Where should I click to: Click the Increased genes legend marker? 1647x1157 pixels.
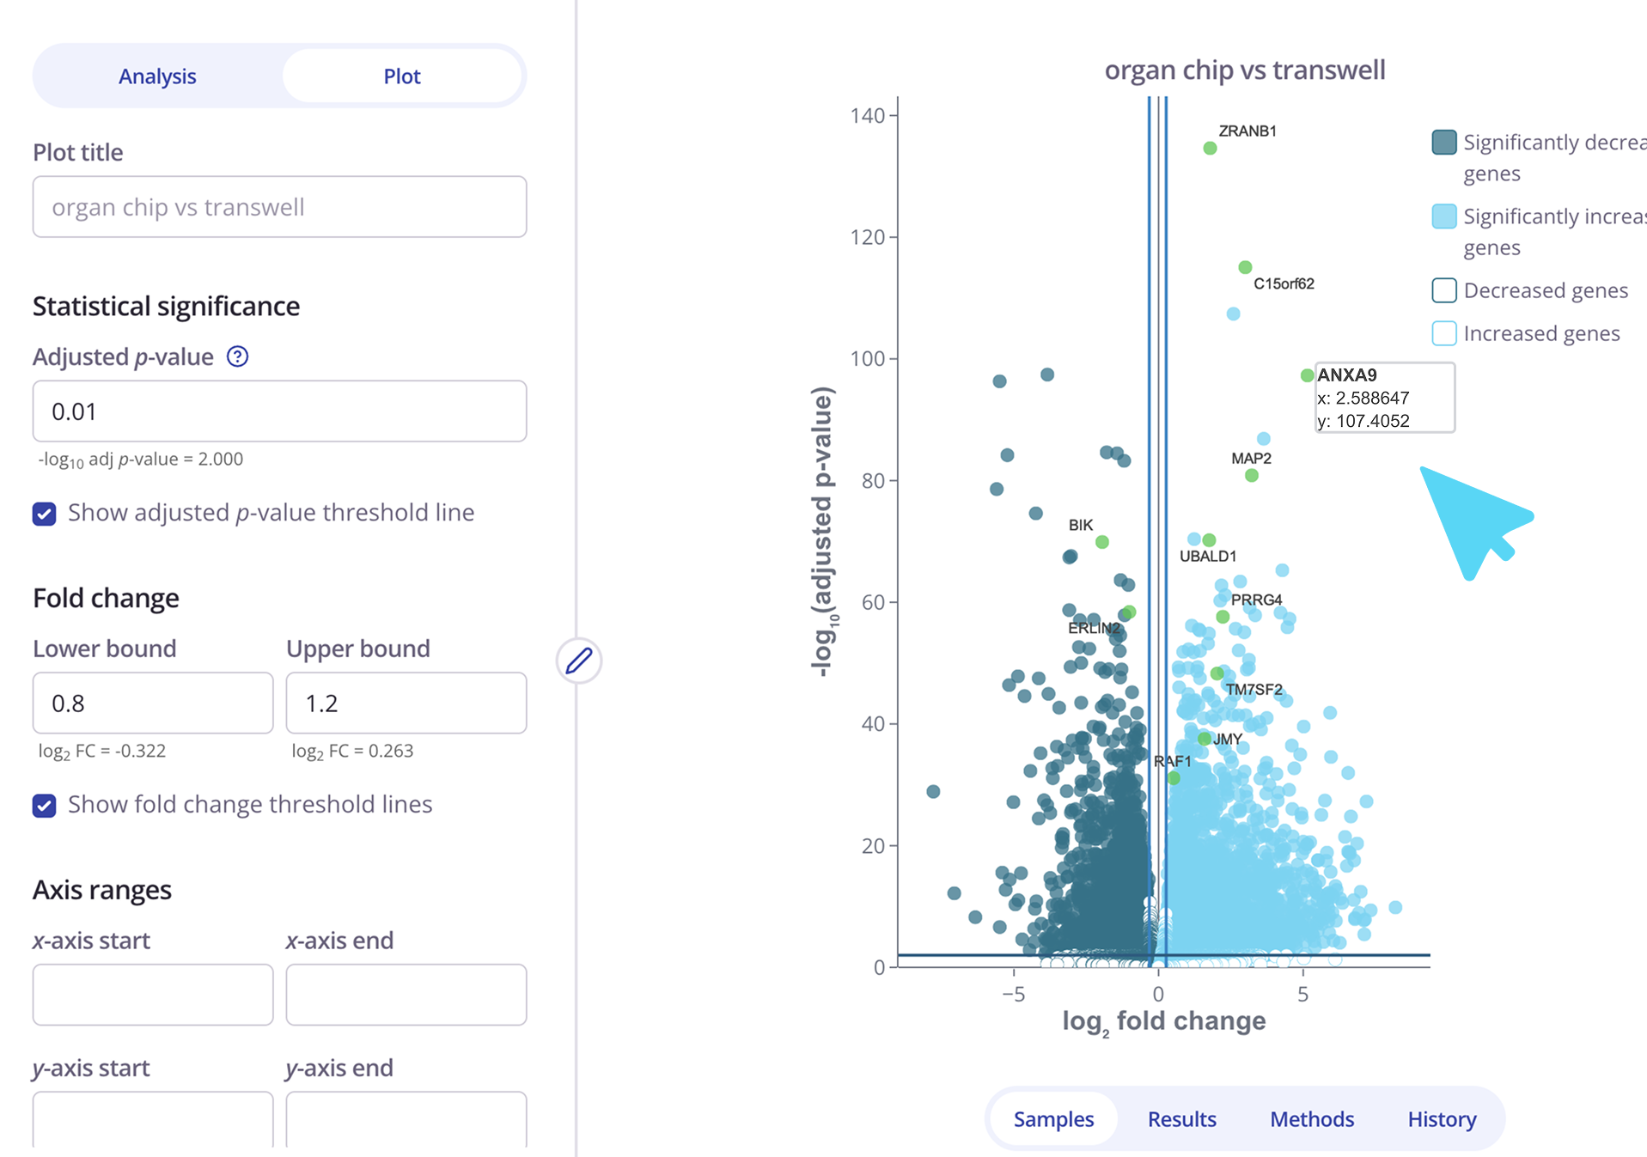[1444, 333]
